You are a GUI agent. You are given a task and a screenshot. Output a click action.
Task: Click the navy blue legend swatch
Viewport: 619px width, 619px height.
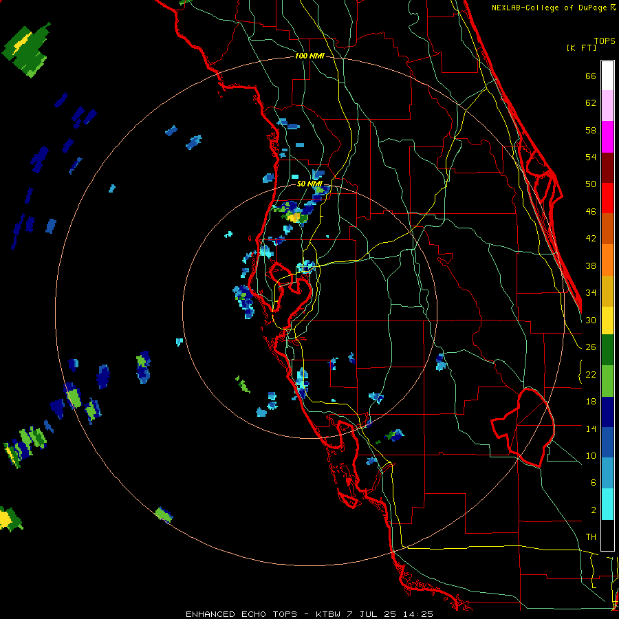point(607,412)
